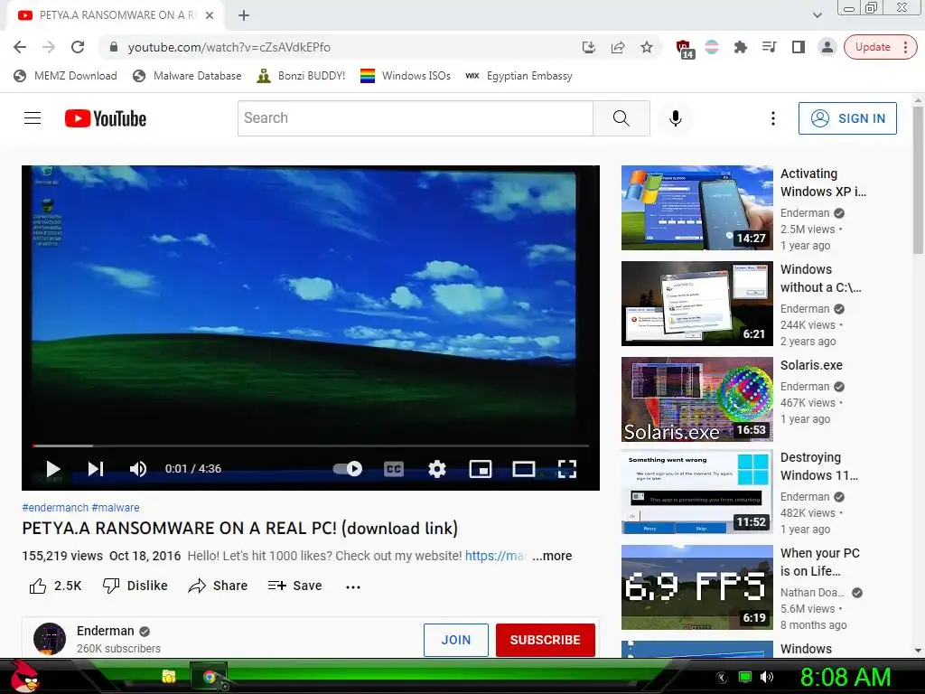Open the tab search chevron
925x694 pixels.
point(817,15)
